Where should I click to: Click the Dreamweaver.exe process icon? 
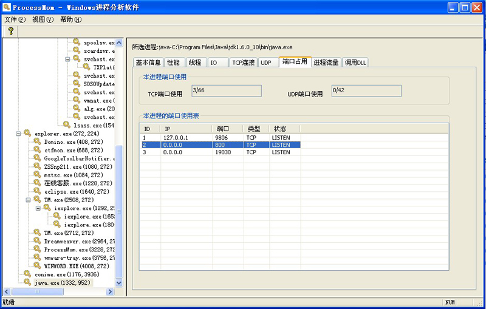pos(37,241)
